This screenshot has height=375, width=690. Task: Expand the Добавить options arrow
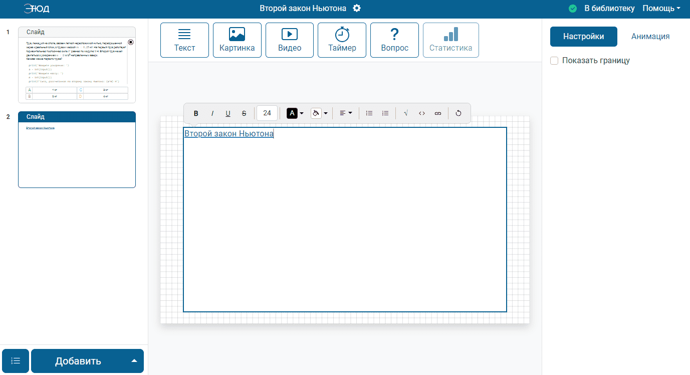pos(134,361)
